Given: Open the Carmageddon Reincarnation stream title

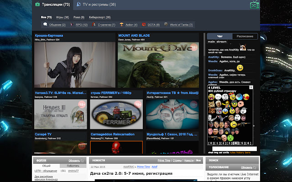Looking at the screenshot, I should click(x=113, y=134).
